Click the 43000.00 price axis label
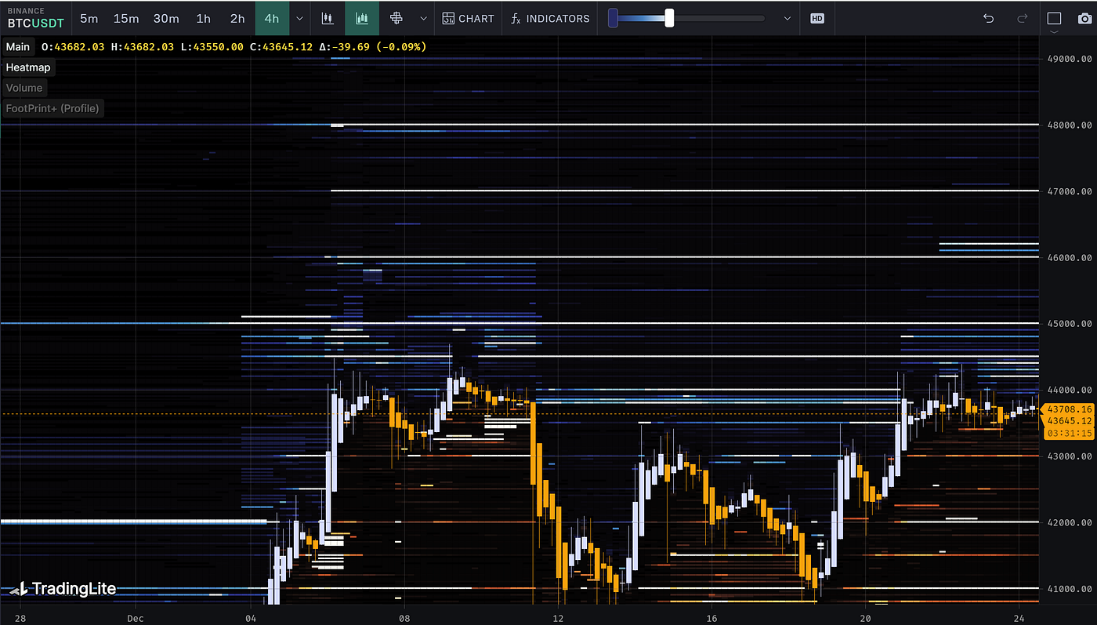 (x=1070, y=456)
